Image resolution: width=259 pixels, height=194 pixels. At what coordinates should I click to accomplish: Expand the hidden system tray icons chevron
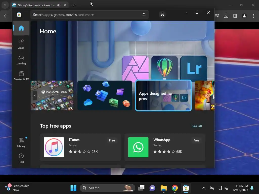pyautogui.click(x=204, y=188)
